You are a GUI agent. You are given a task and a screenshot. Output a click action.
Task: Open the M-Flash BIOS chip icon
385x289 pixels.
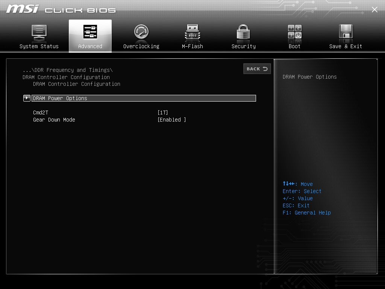pos(192,32)
